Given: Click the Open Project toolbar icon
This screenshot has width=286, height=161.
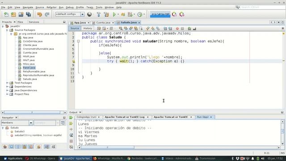Looking at the screenshot, I should pos(21,14).
